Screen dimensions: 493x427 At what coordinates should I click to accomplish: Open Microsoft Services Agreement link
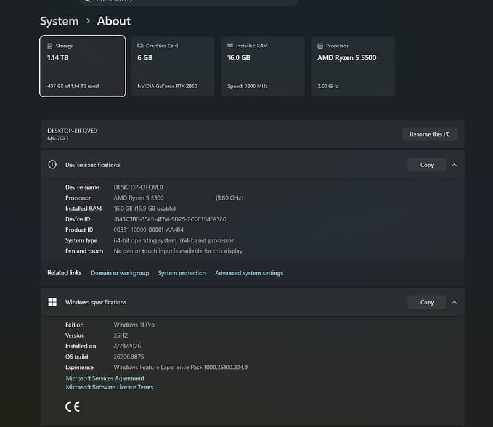[x=105, y=378]
